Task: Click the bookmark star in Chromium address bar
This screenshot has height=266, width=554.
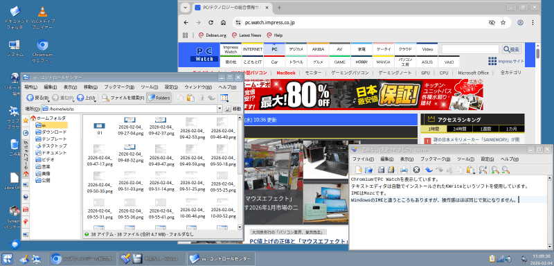Action: [x=503, y=23]
